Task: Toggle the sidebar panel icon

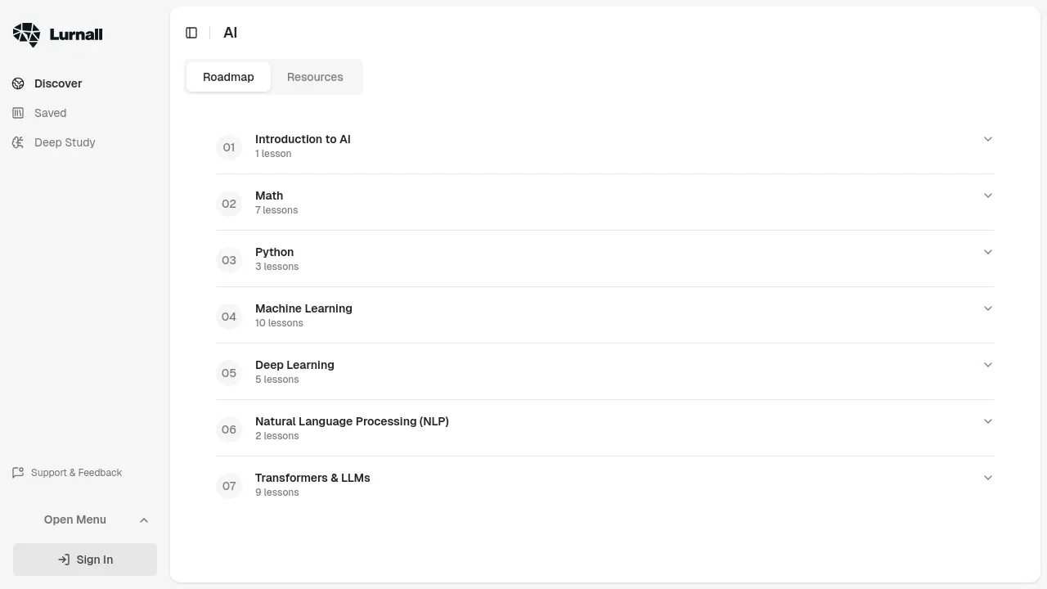Action: pos(191,33)
